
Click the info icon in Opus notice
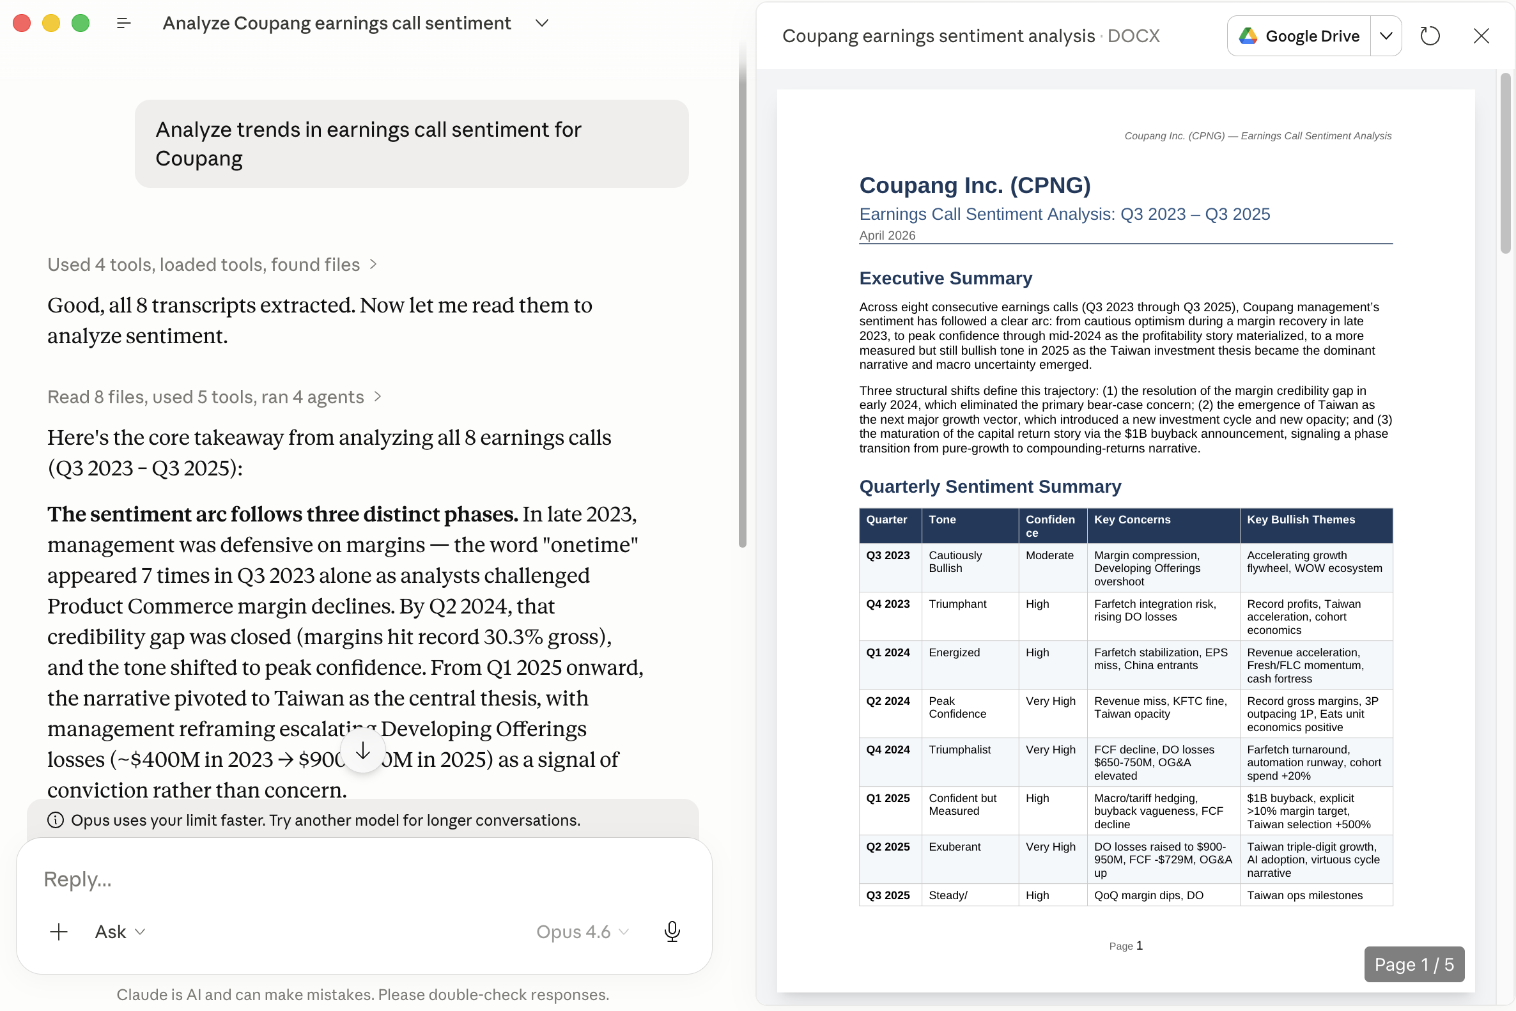tap(56, 820)
